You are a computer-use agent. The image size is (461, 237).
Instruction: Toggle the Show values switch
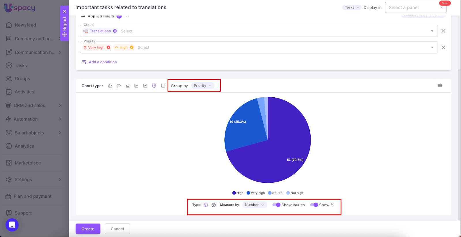pos(276,205)
